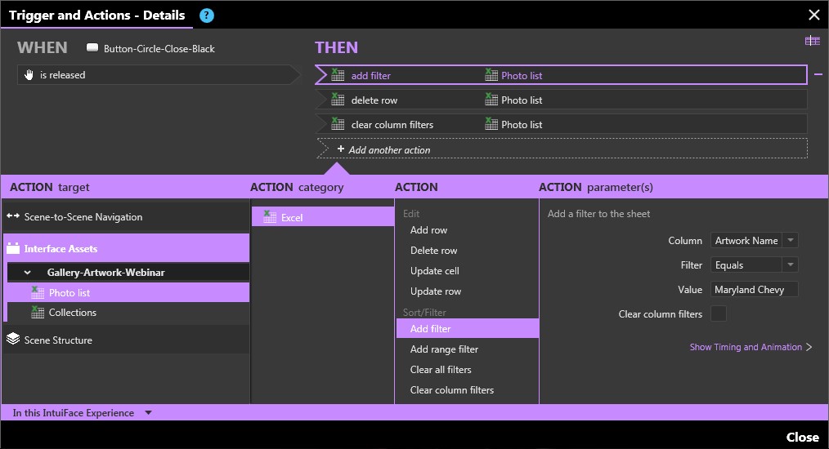Select the add filter action entry

(x=561, y=75)
